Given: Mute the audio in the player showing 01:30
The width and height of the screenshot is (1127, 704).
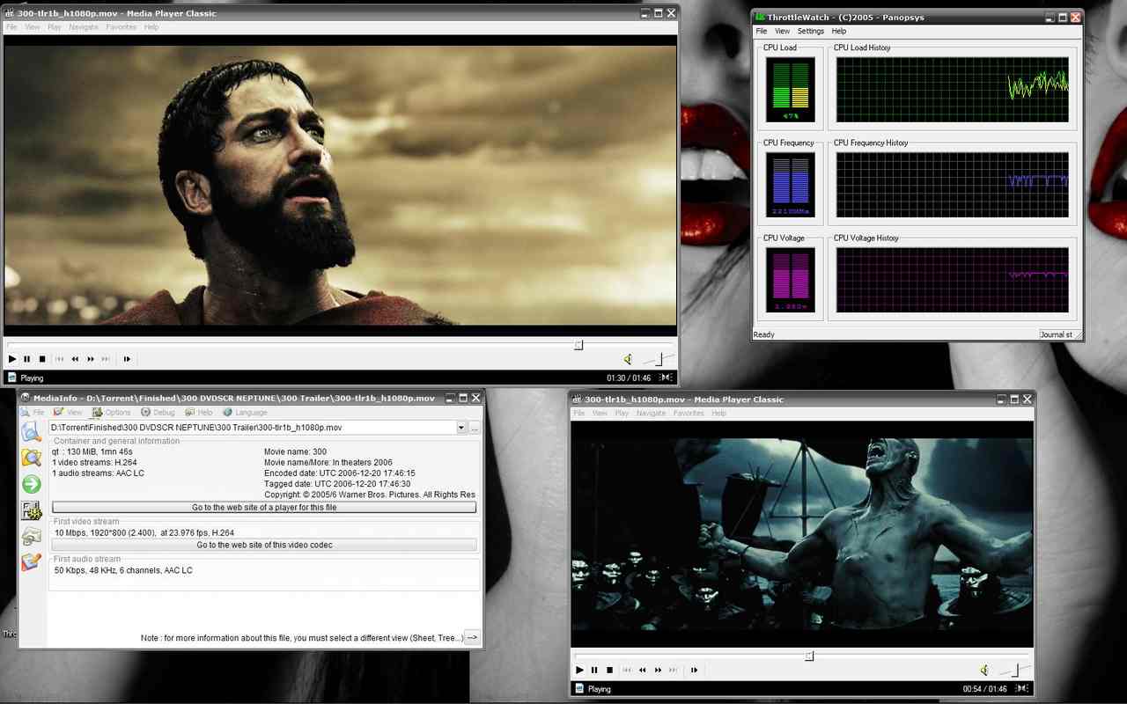Looking at the screenshot, I should coord(628,359).
